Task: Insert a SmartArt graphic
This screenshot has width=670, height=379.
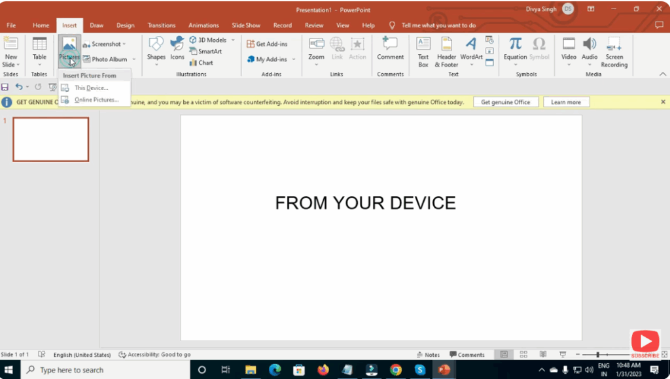Action: [205, 52]
